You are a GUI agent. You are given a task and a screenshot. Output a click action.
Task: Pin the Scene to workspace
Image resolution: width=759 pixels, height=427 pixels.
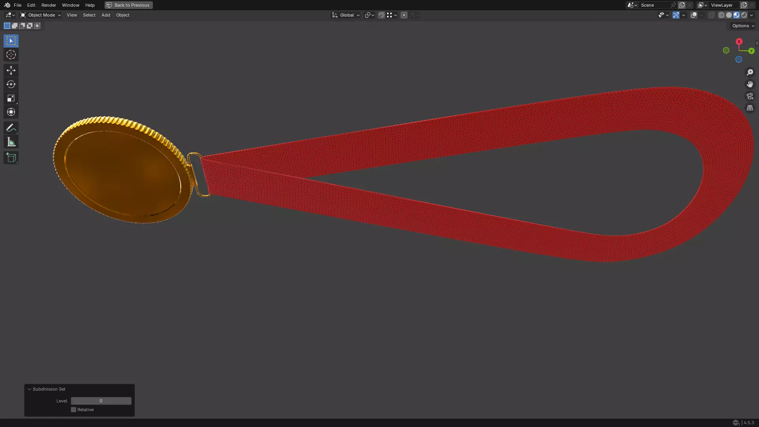tap(673, 5)
